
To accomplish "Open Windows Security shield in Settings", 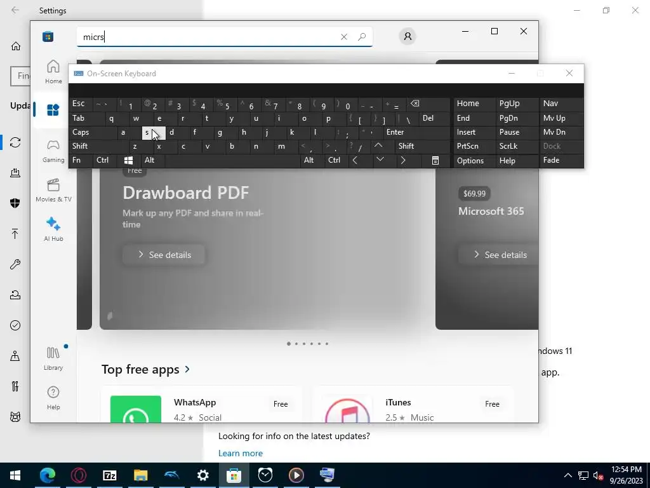I will point(15,203).
